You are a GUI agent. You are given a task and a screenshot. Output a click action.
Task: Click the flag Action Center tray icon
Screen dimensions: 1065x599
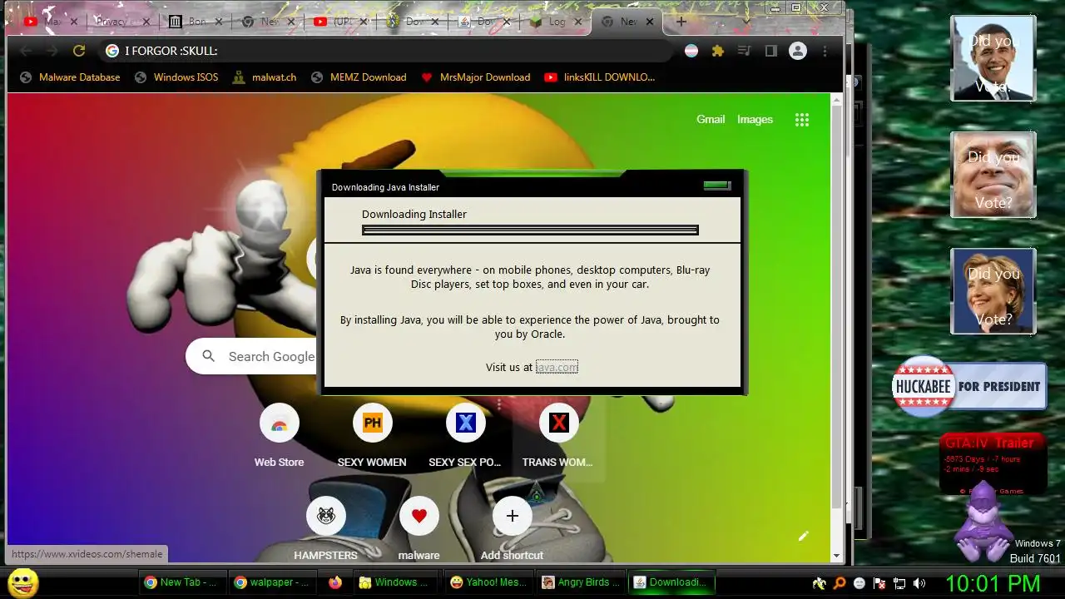click(x=879, y=583)
